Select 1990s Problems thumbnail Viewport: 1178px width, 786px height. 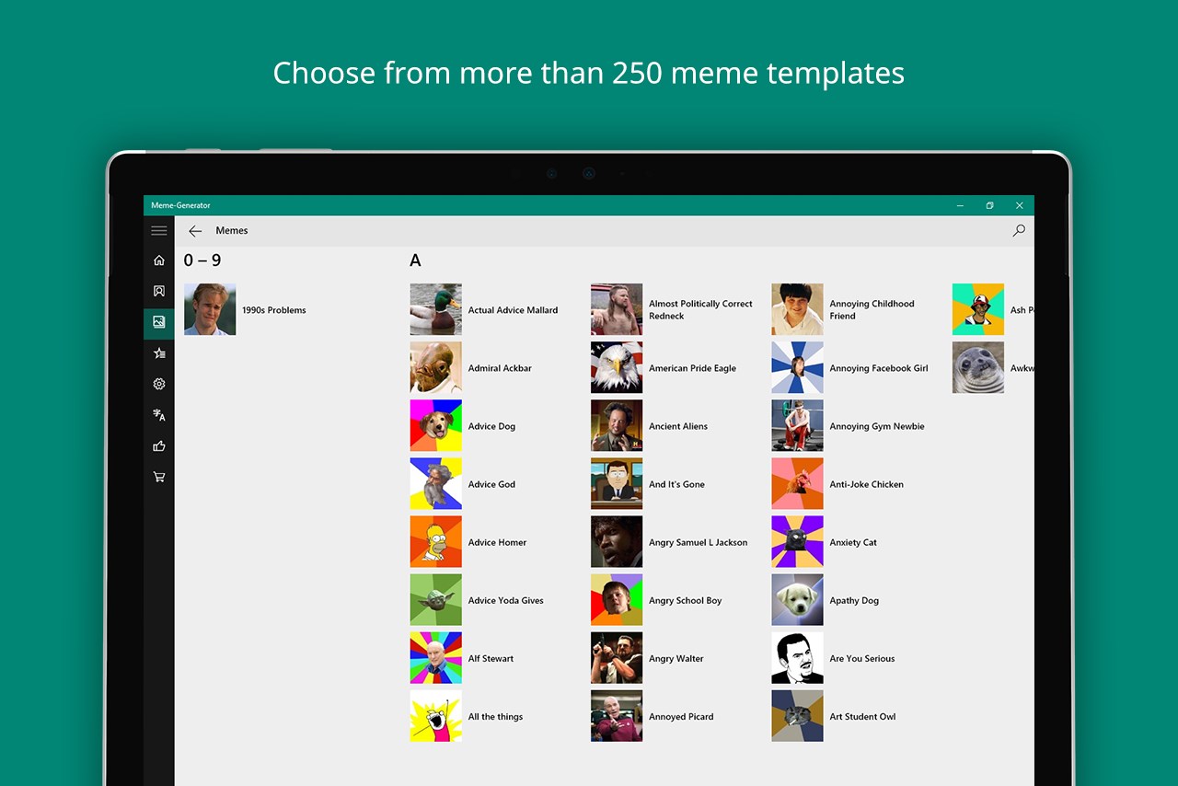210,309
